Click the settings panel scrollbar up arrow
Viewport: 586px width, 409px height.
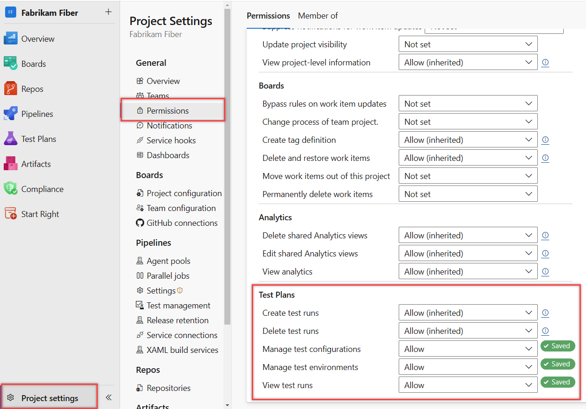tap(227, 4)
